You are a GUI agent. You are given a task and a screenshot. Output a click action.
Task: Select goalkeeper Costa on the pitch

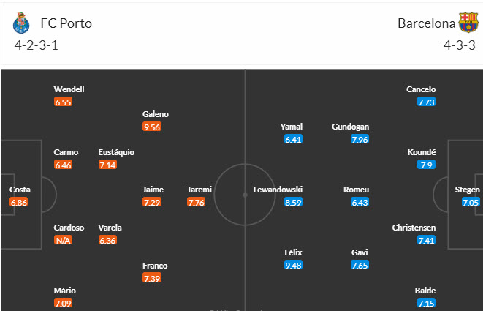click(x=20, y=190)
